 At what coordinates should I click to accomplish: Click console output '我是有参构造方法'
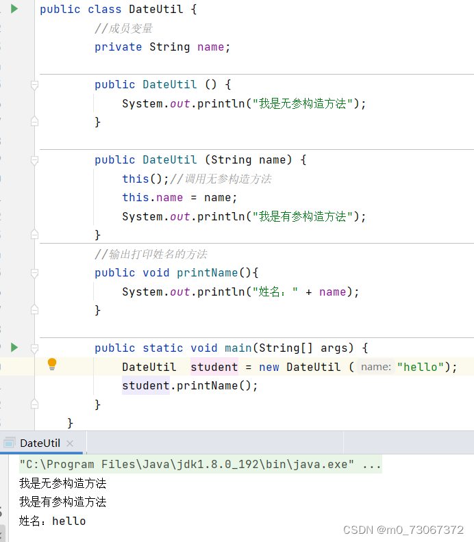[x=62, y=502]
